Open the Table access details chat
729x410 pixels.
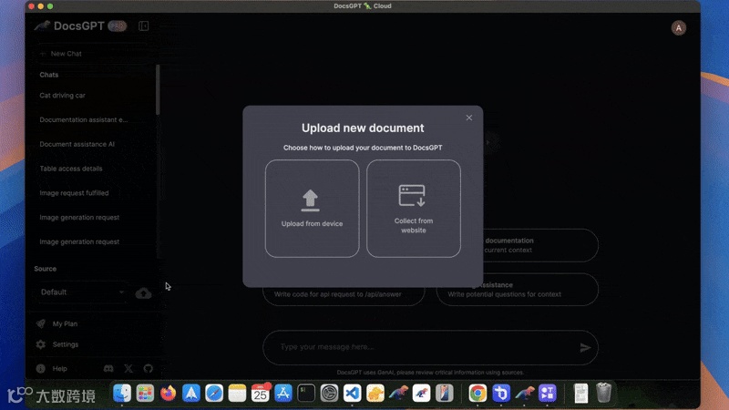pos(71,169)
